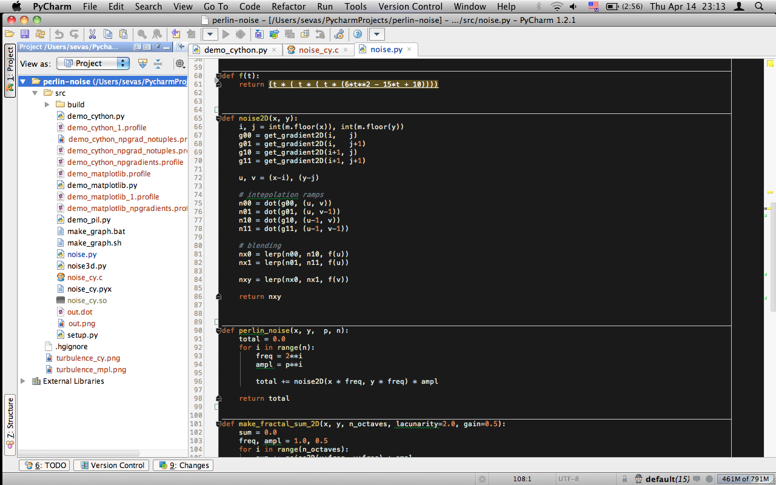Navigate forward arrow toolbar icon
The height and width of the screenshot is (485, 776).
191,35
